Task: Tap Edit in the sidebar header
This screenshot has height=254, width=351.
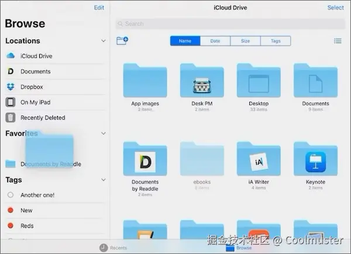Action: 99,8
